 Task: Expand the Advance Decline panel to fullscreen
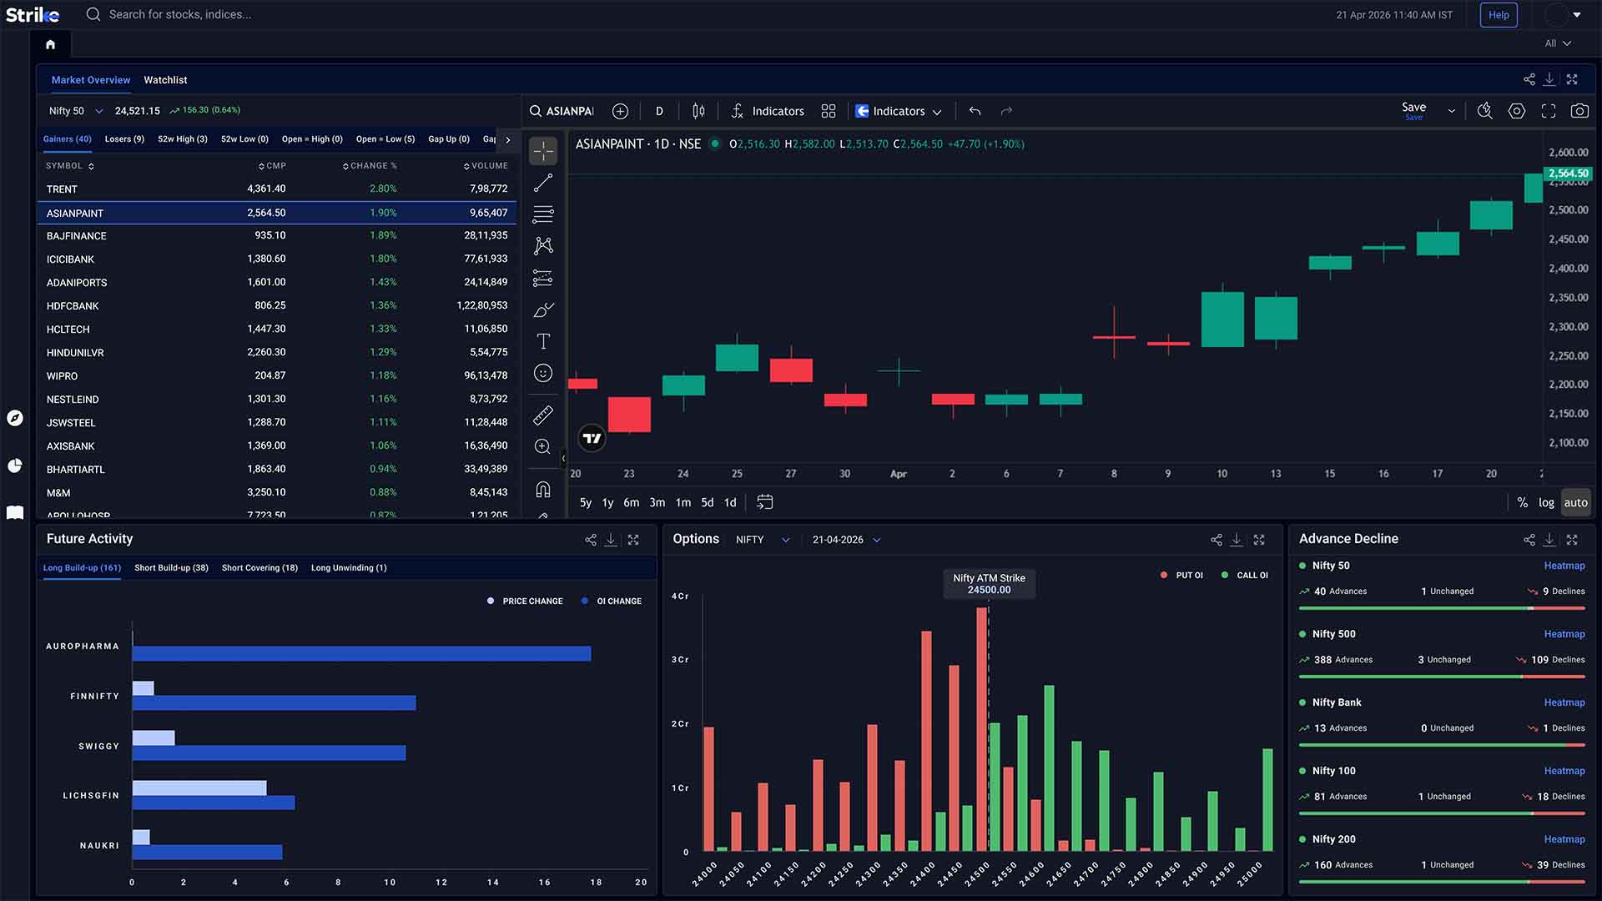pos(1572,540)
